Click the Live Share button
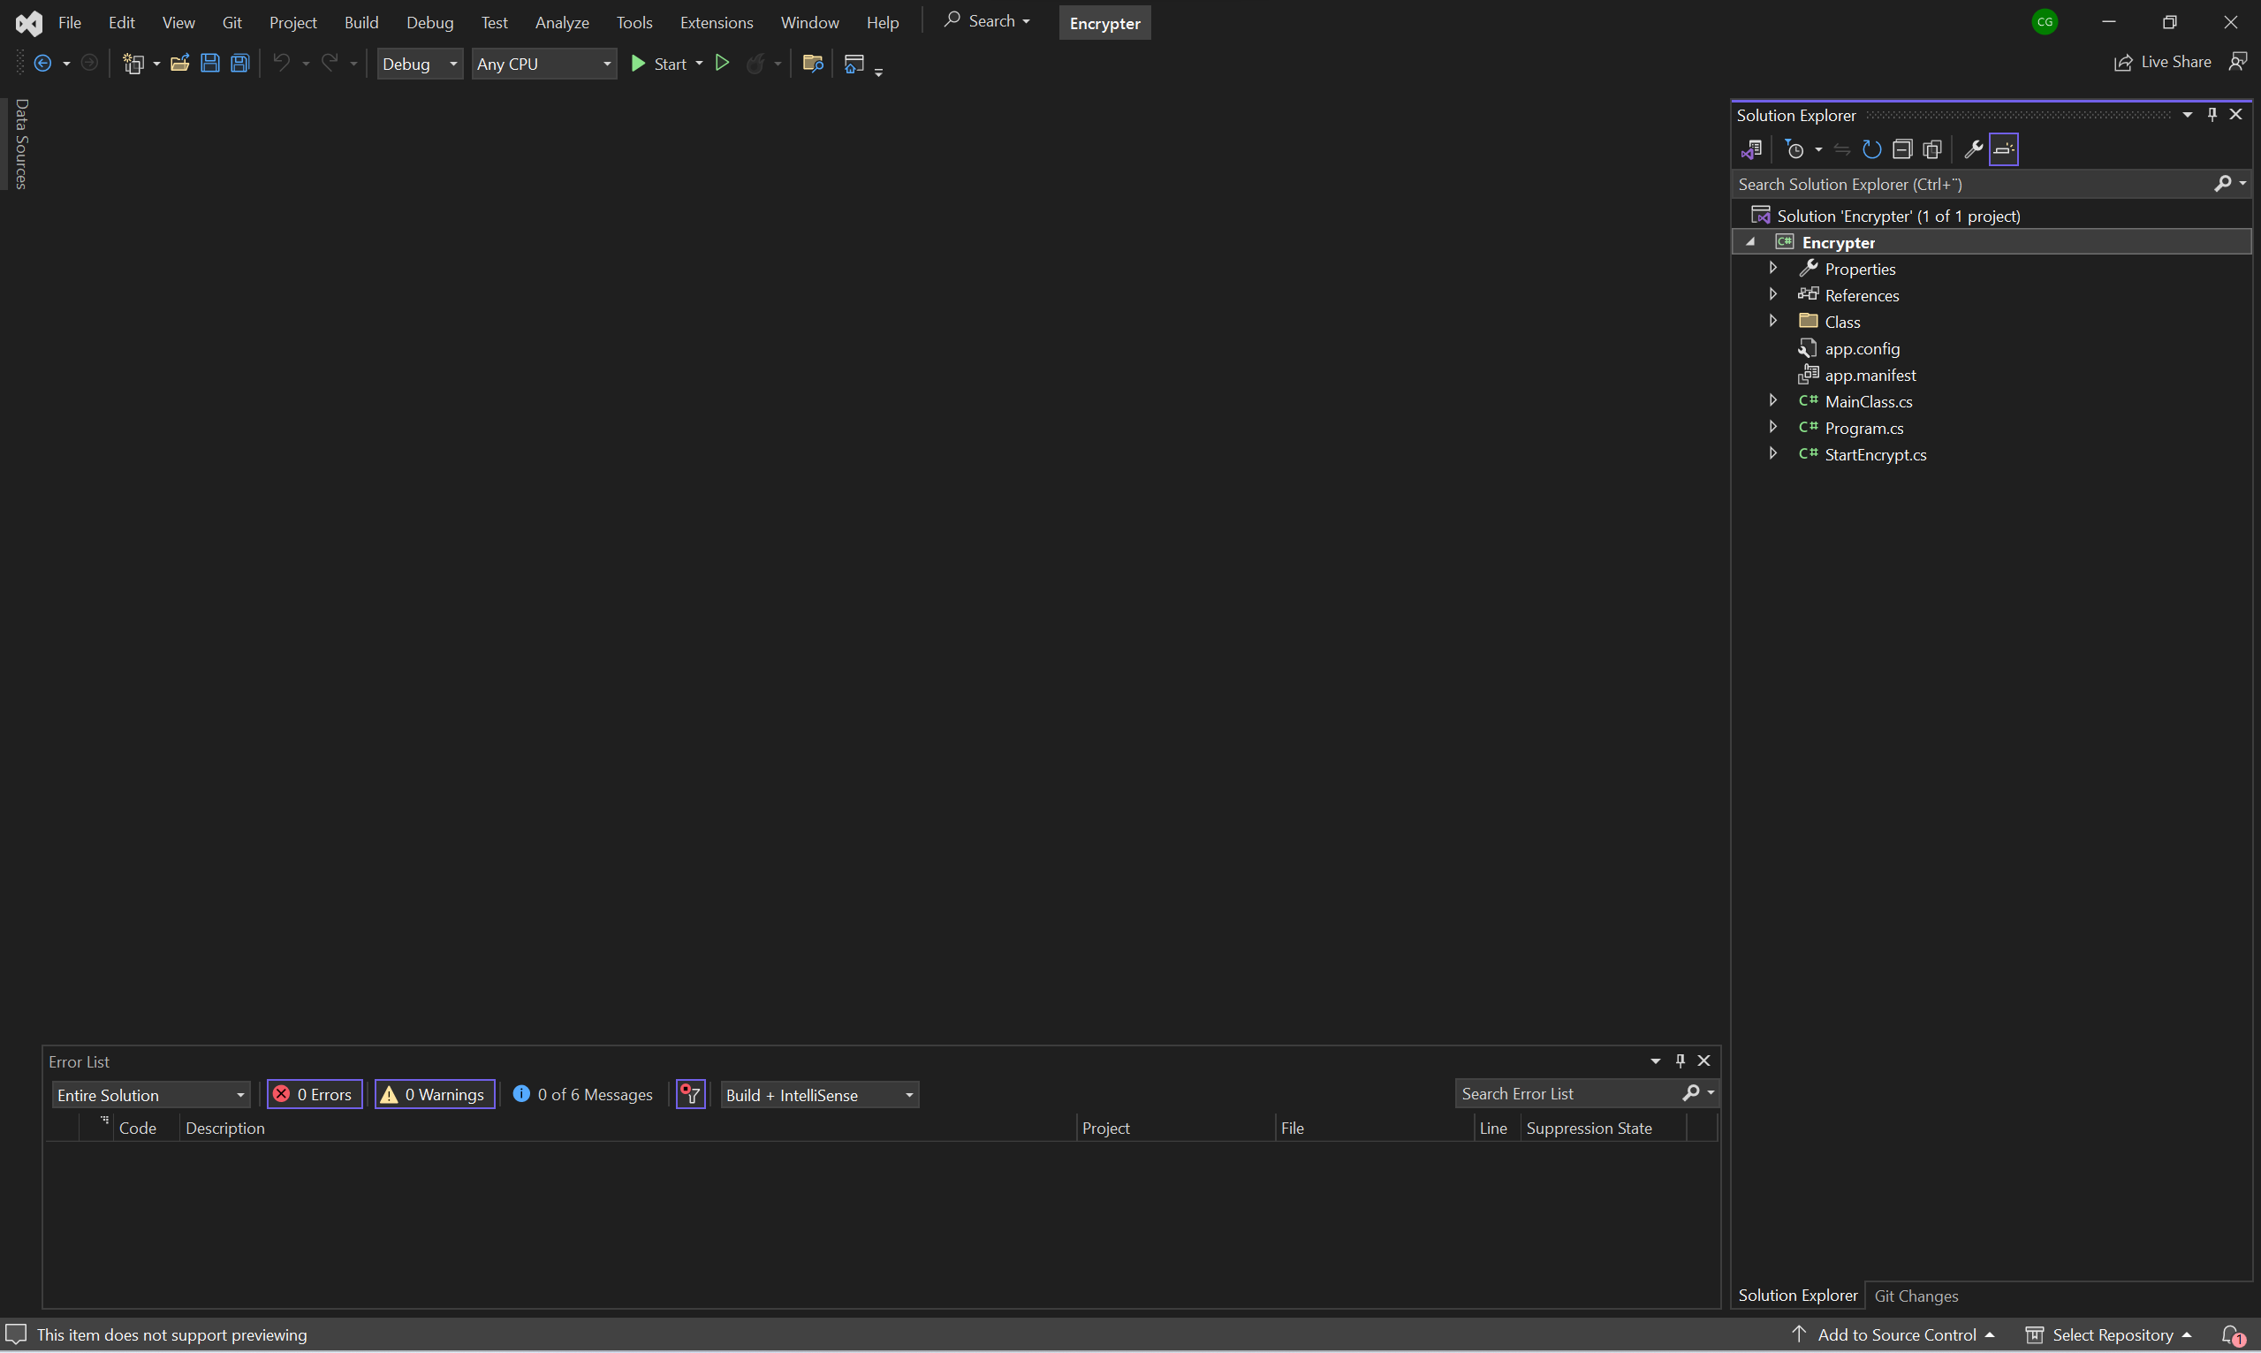 [2163, 62]
